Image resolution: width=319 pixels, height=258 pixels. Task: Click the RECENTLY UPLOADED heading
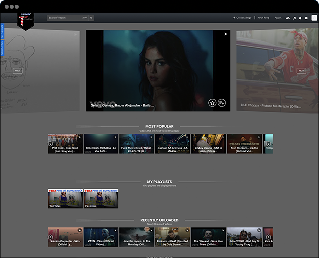(x=159, y=220)
